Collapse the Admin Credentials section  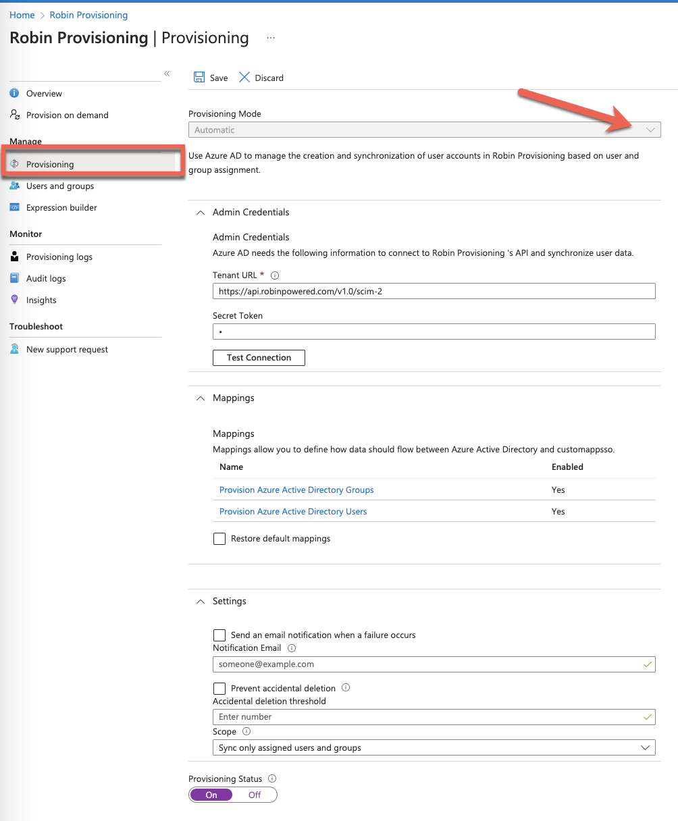point(200,212)
